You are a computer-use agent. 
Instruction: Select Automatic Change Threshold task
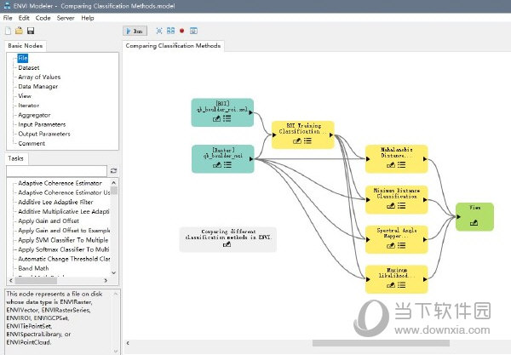64,259
